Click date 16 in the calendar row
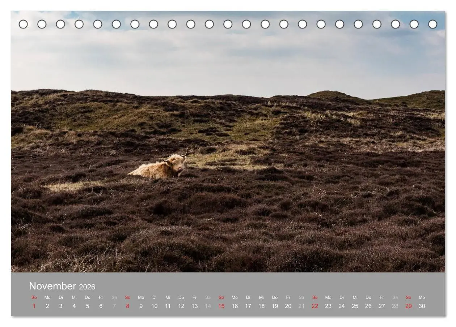Image resolution: width=456 pixels, height=327 pixels. point(235,306)
